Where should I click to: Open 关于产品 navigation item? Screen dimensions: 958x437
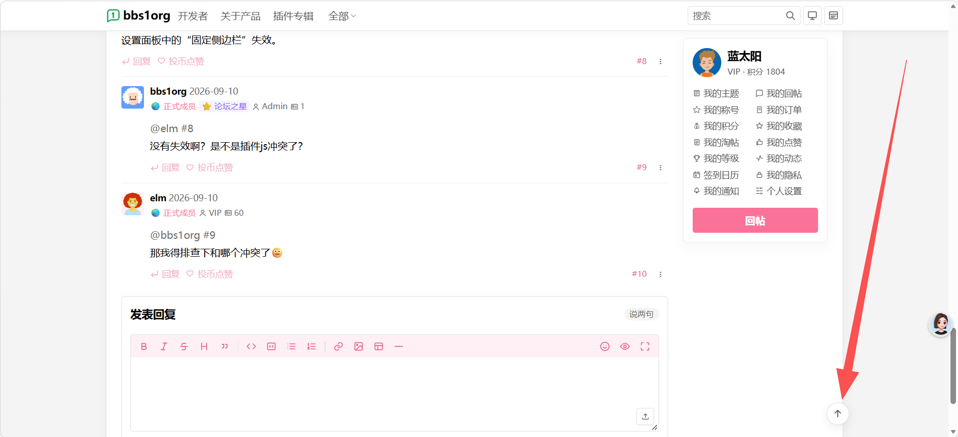(x=240, y=16)
